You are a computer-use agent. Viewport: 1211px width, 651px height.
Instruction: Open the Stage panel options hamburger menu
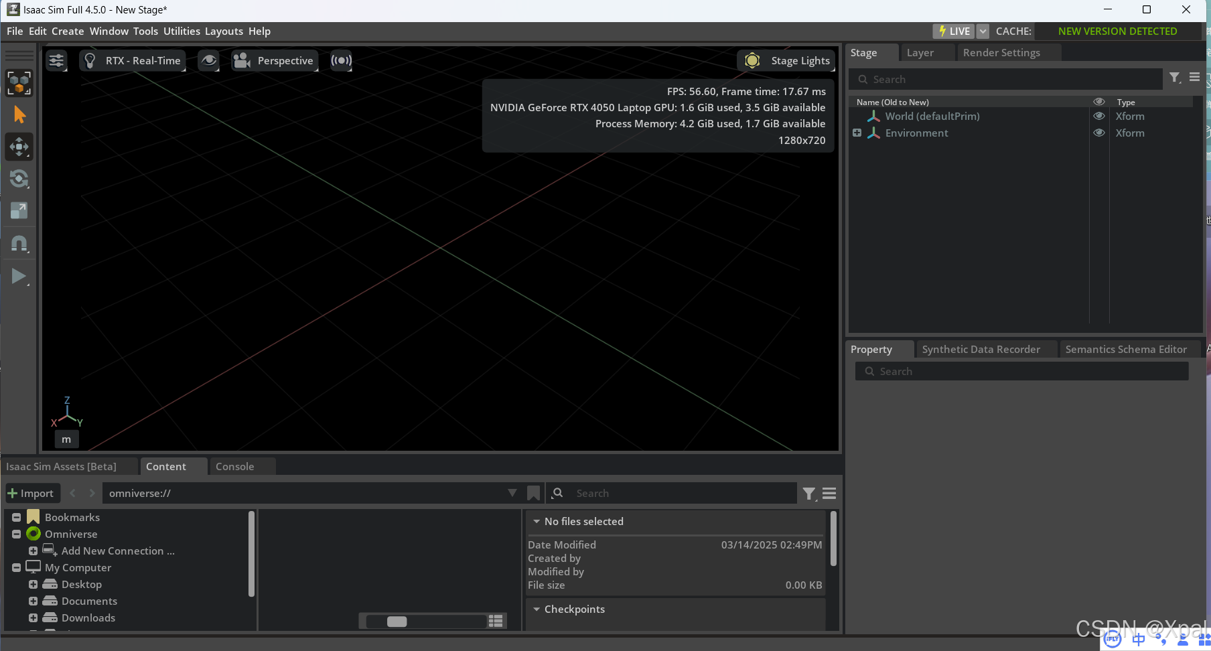[x=1194, y=78]
